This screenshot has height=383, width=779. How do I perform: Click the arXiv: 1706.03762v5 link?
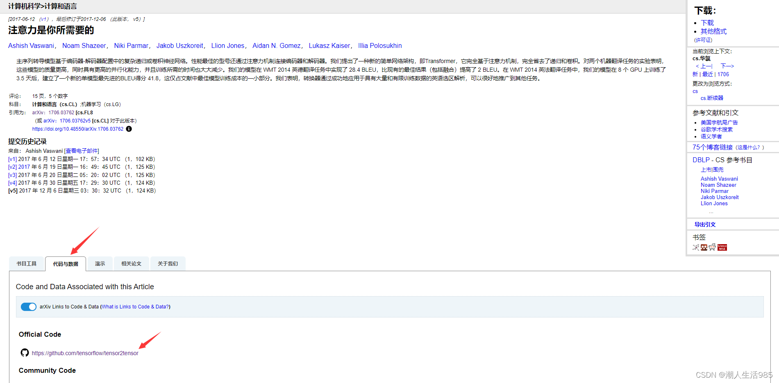(67, 121)
